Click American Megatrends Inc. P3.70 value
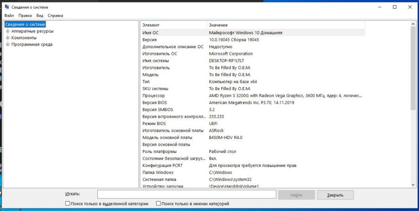Screen dimensions: 419x211 coord(251,102)
